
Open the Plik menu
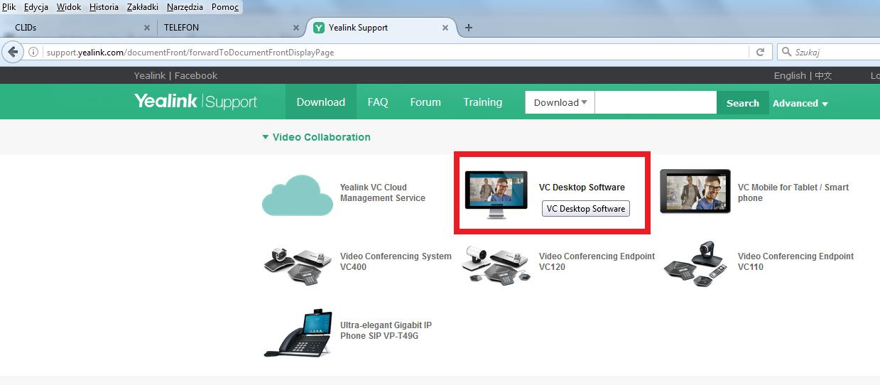[9, 7]
